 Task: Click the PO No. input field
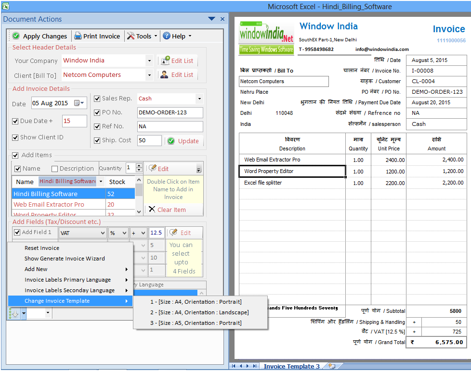pos(170,112)
